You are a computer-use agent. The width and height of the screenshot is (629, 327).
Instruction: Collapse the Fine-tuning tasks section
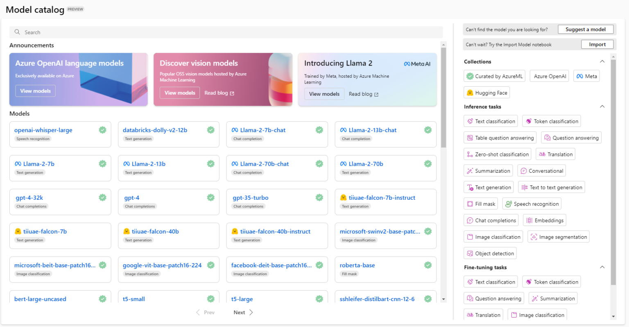tap(602, 267)
